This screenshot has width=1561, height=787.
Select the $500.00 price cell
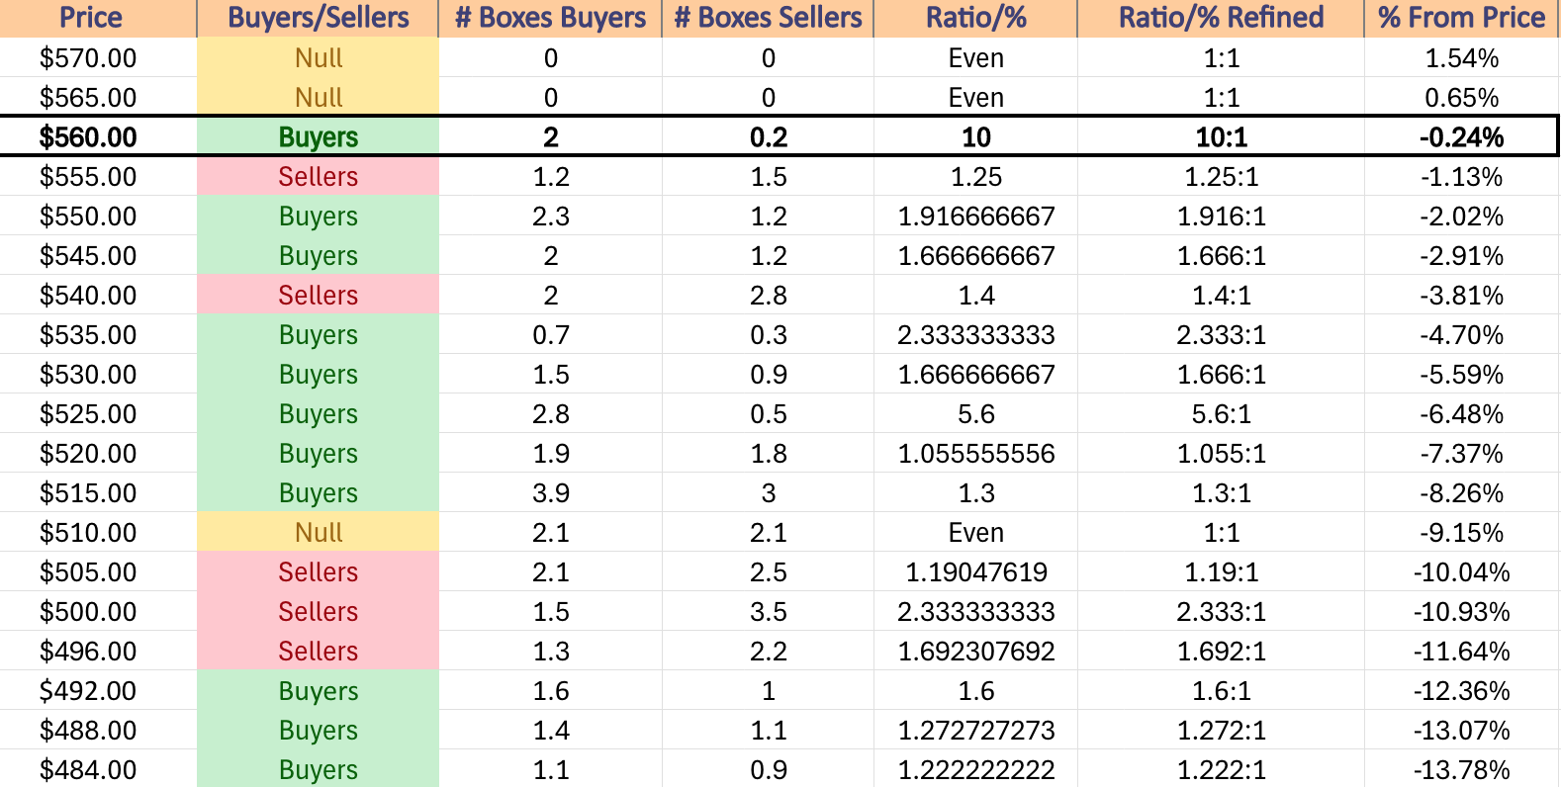tap(98, 611)
